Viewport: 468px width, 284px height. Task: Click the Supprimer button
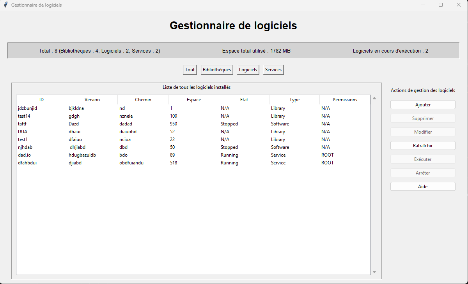423,118
